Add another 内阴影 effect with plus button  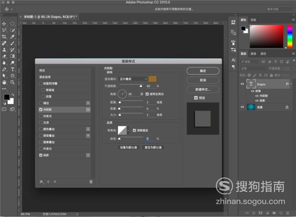(x=88, y=110)
